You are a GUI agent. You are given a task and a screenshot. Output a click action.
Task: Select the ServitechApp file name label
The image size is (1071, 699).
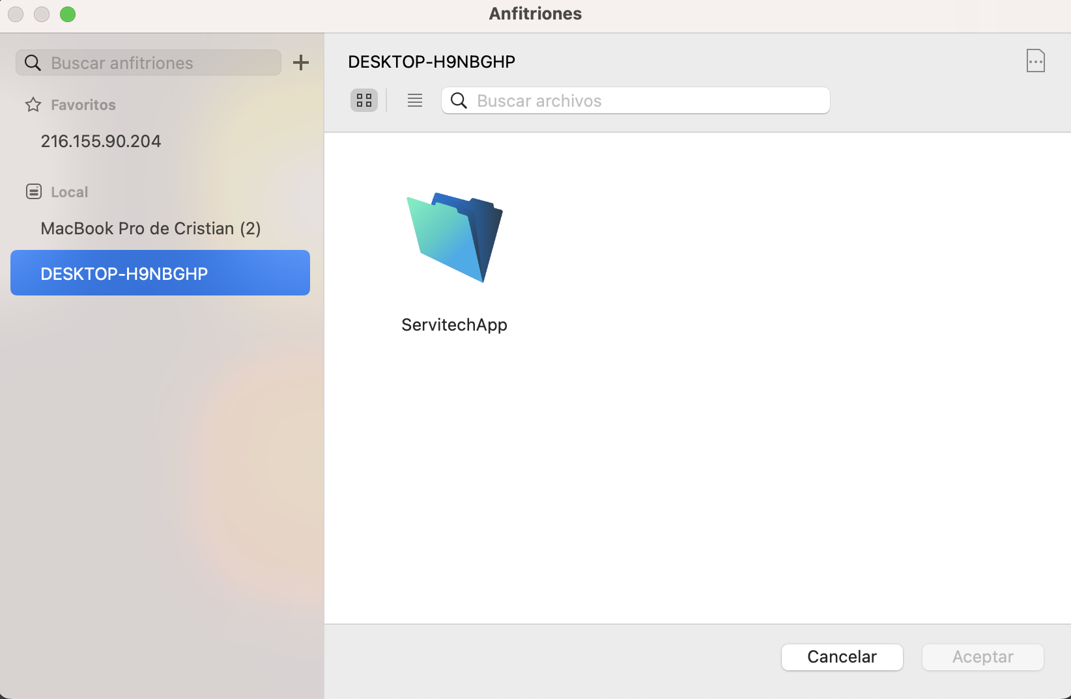(454, 325)
